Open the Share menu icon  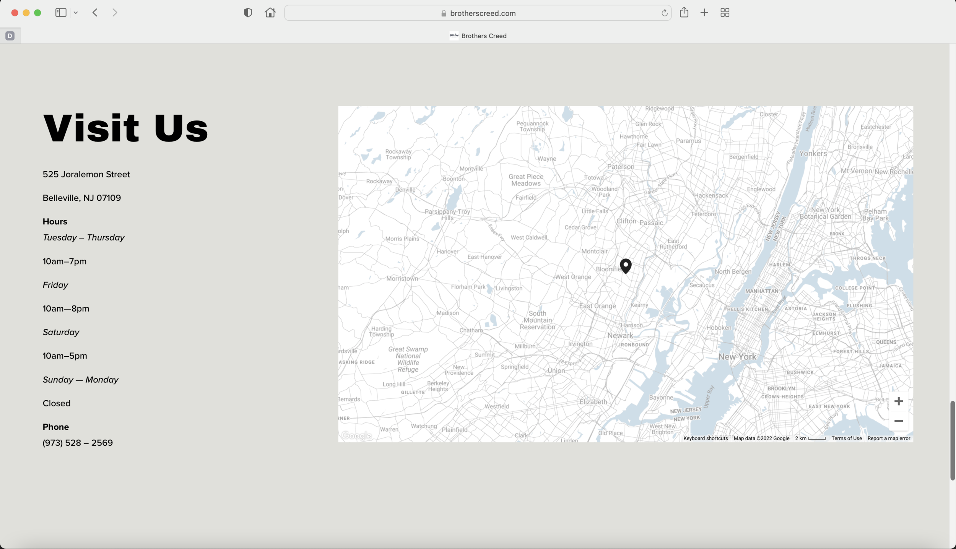coord(684,13)
